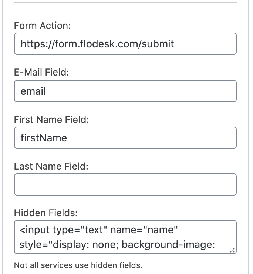Screen dimensions: 253x274
Task: Click the "Form Action:" label
Action: click(42, 26)
